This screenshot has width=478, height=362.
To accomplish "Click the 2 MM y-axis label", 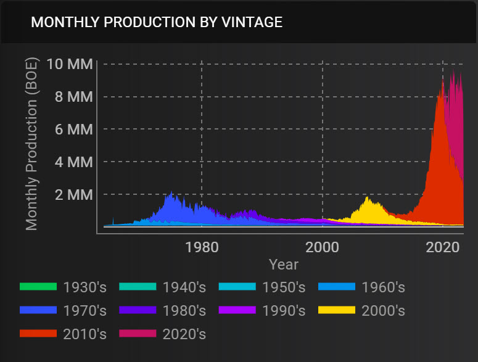I will coord(74,194).
